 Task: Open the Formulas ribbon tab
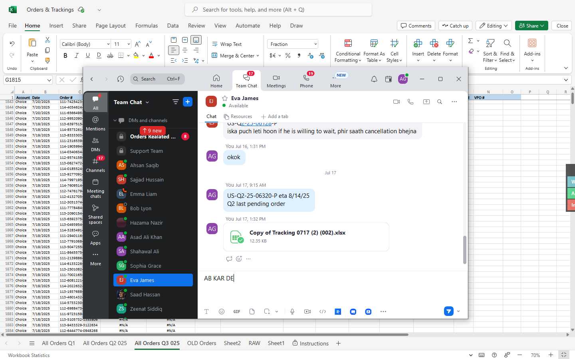tap(147, 26)
